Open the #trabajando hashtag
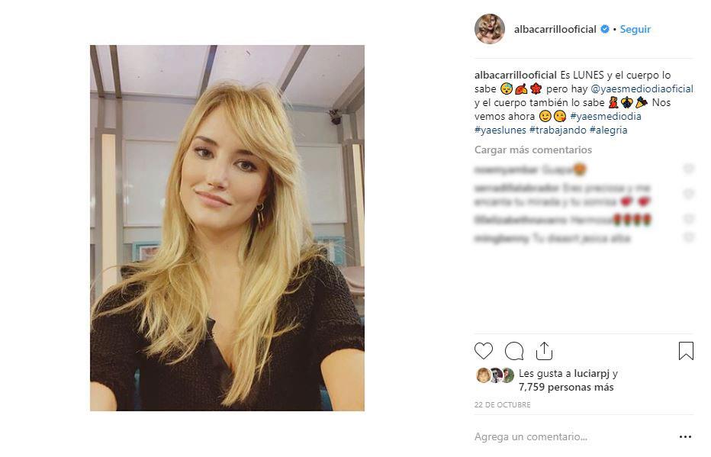Viewport: 711px width, 457px height. pyautogui.click(x=558, y=130)
